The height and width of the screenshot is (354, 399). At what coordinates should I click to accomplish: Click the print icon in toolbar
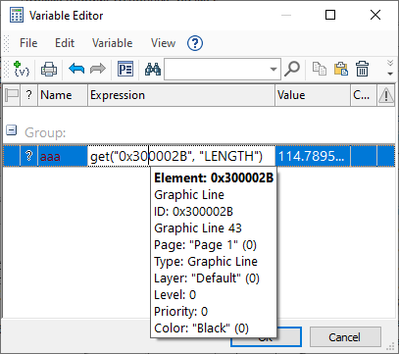[x=49, y=70]
